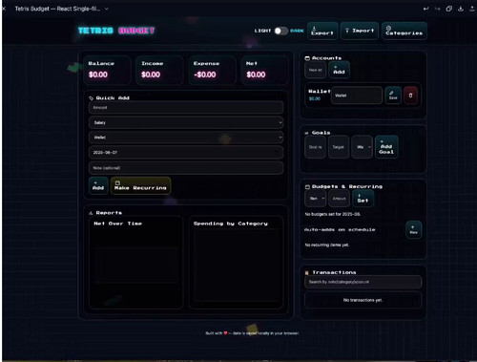The image size is (477, 362).
Task: Click the Spending by Category chart
Action: pos(236,263)
